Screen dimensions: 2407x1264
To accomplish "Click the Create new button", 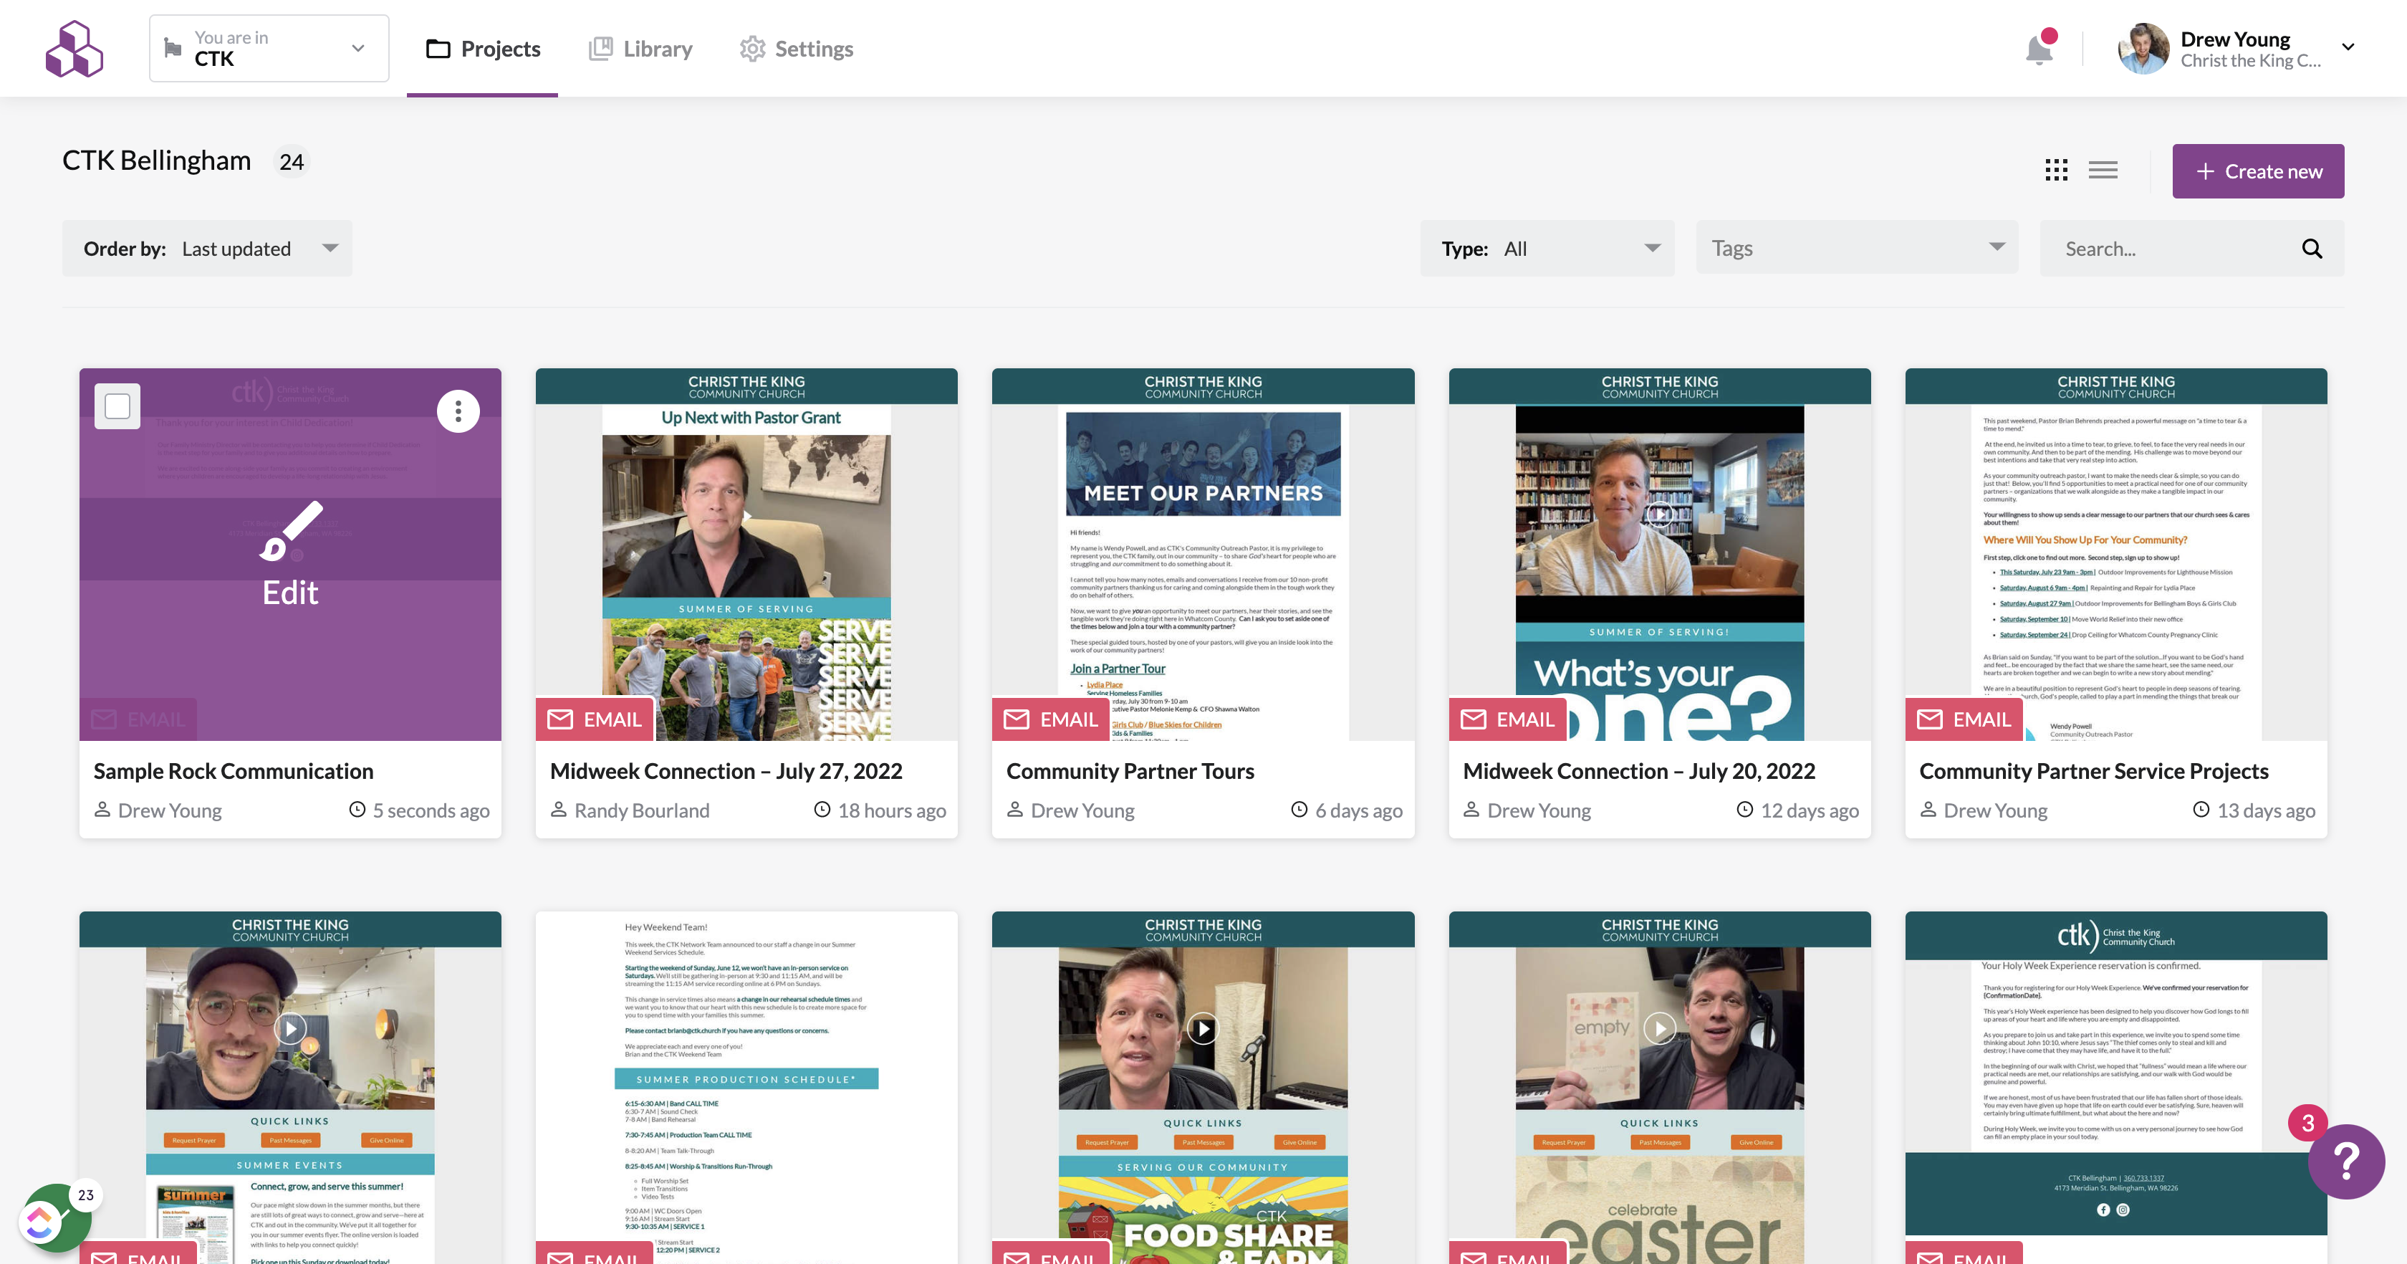I will 2257,171.
